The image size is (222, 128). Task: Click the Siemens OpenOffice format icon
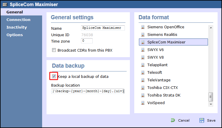tap(143, 27)
